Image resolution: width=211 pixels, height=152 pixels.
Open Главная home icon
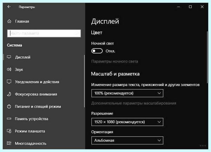9,21
